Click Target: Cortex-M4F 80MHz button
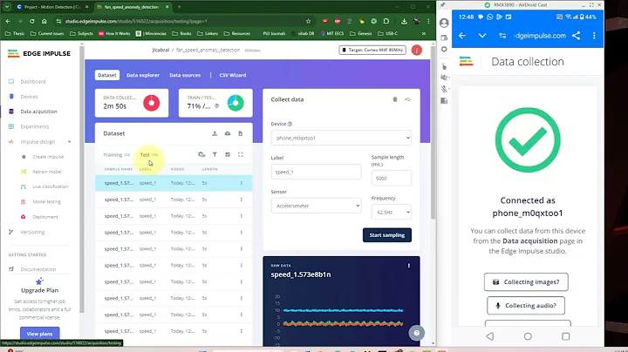This screenshot has height=352, width=628. pyautogui.click(x=372, y=50)
